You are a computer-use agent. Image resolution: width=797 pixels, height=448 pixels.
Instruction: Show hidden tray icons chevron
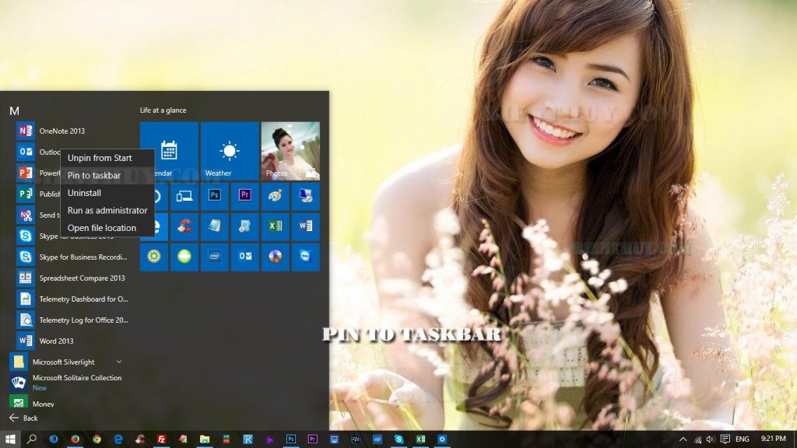(x=683, y=439)
